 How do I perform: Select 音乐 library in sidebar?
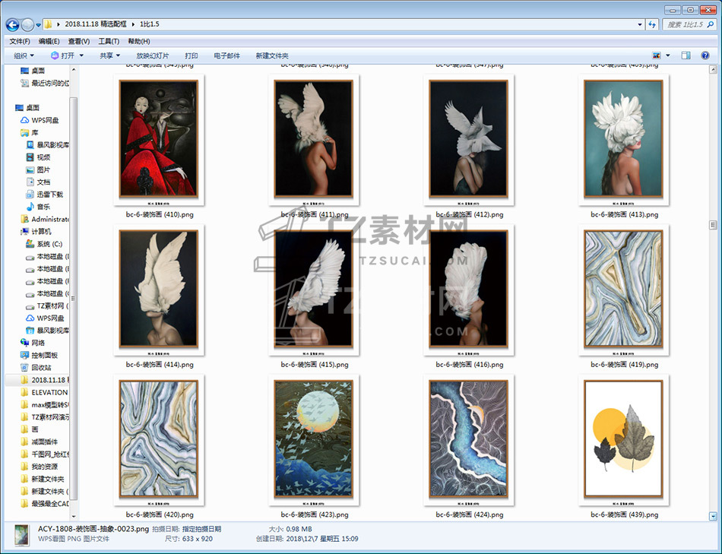tap(43, 207)
